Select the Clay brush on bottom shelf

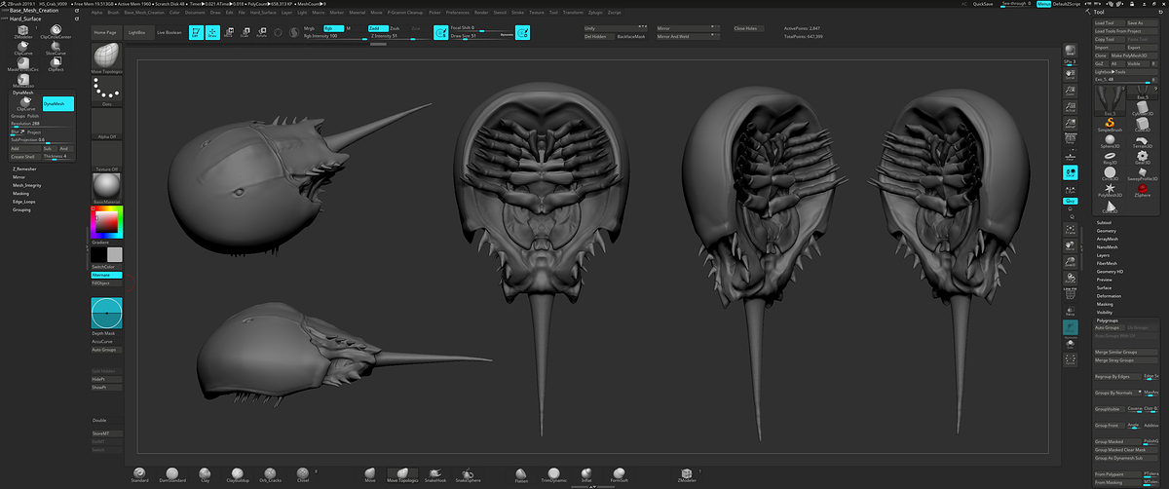(205, 474)
